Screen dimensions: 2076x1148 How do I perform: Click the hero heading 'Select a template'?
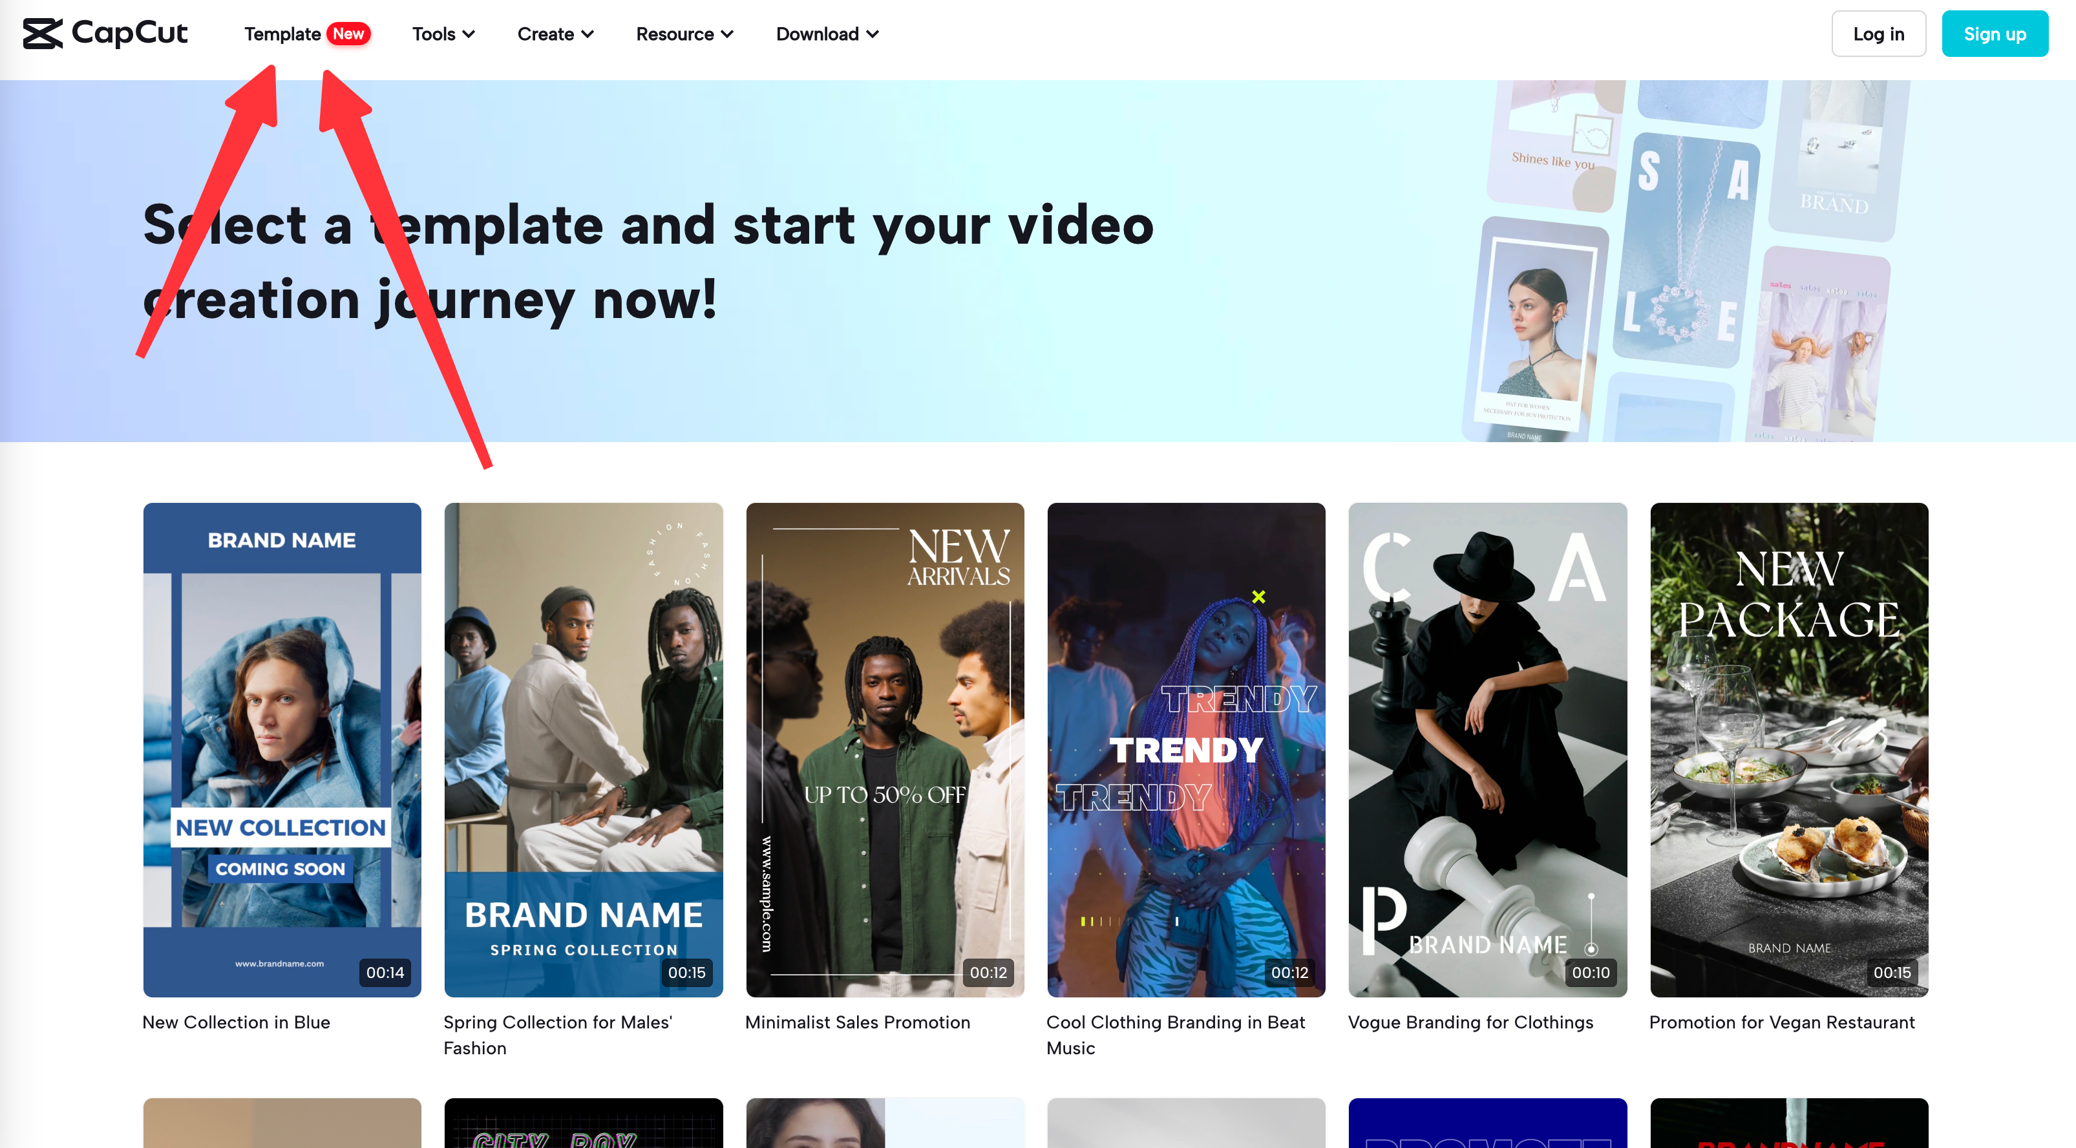point(648,262)
